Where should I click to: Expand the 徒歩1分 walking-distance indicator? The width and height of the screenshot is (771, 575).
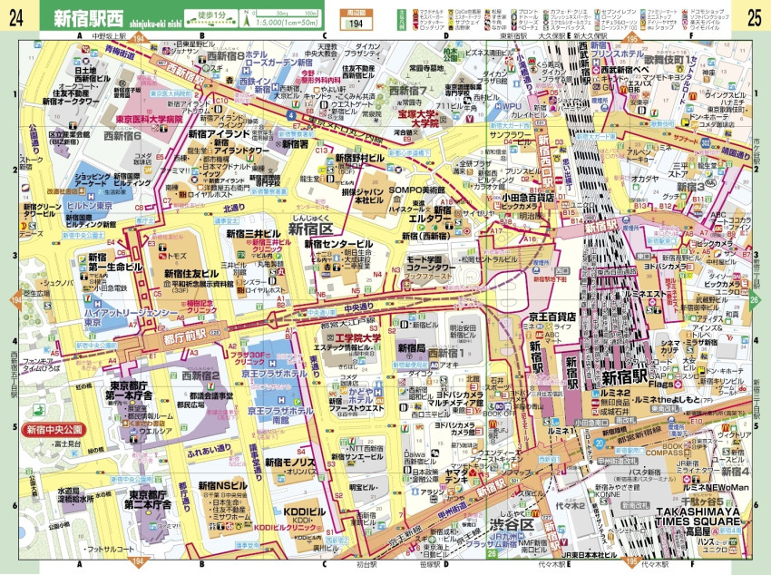pyautogui.click(x=210, y=16)
